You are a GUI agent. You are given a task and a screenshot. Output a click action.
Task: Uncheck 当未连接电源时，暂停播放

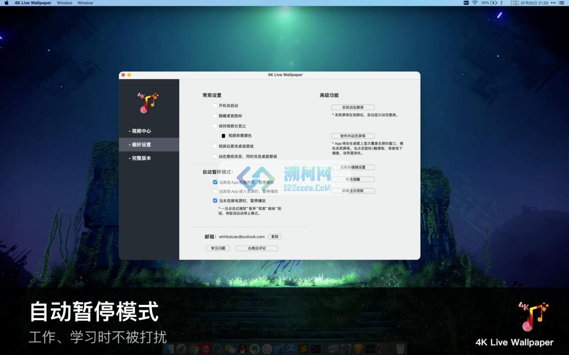pyautogui.click(x=215, y=201)
